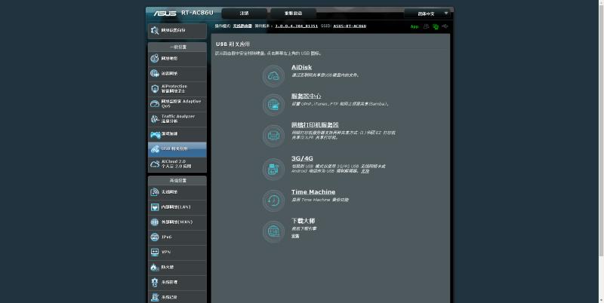Click the 安装 install link under 下载大师

tap(295, 236)
